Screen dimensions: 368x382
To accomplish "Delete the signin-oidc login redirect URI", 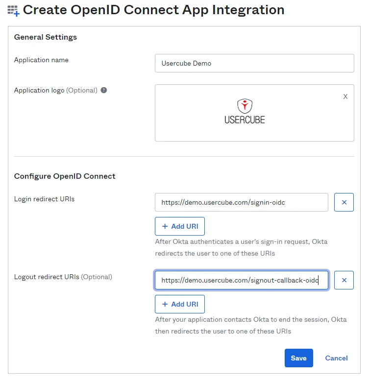I will coord(344,202).
